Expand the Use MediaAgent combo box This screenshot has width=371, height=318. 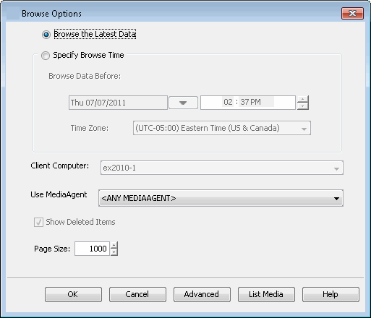[x=336, y=199]
